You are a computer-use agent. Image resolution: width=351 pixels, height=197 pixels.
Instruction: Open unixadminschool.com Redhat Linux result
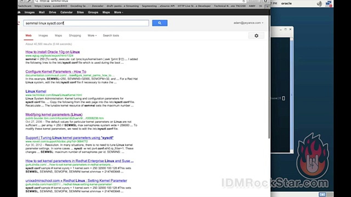pyautogui.click(x=76, y=181)
